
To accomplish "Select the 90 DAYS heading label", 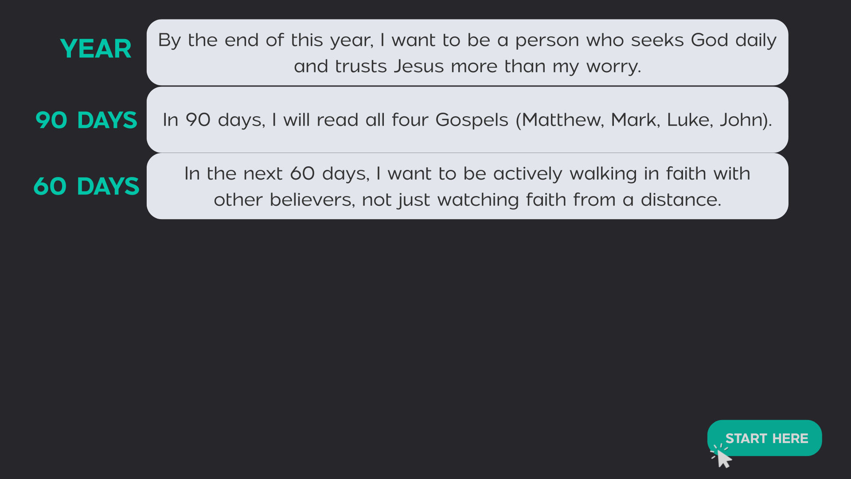I will click(86, 120).
